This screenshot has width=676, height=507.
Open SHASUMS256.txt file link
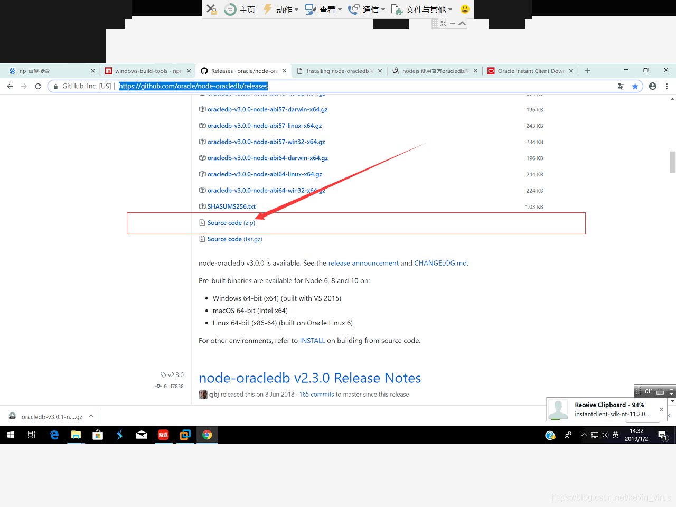[231, 206]
